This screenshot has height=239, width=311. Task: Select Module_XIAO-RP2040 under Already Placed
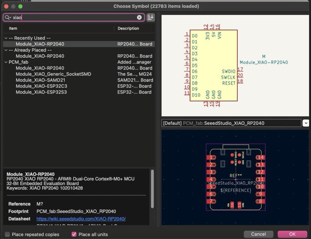[x=79, y=56]
